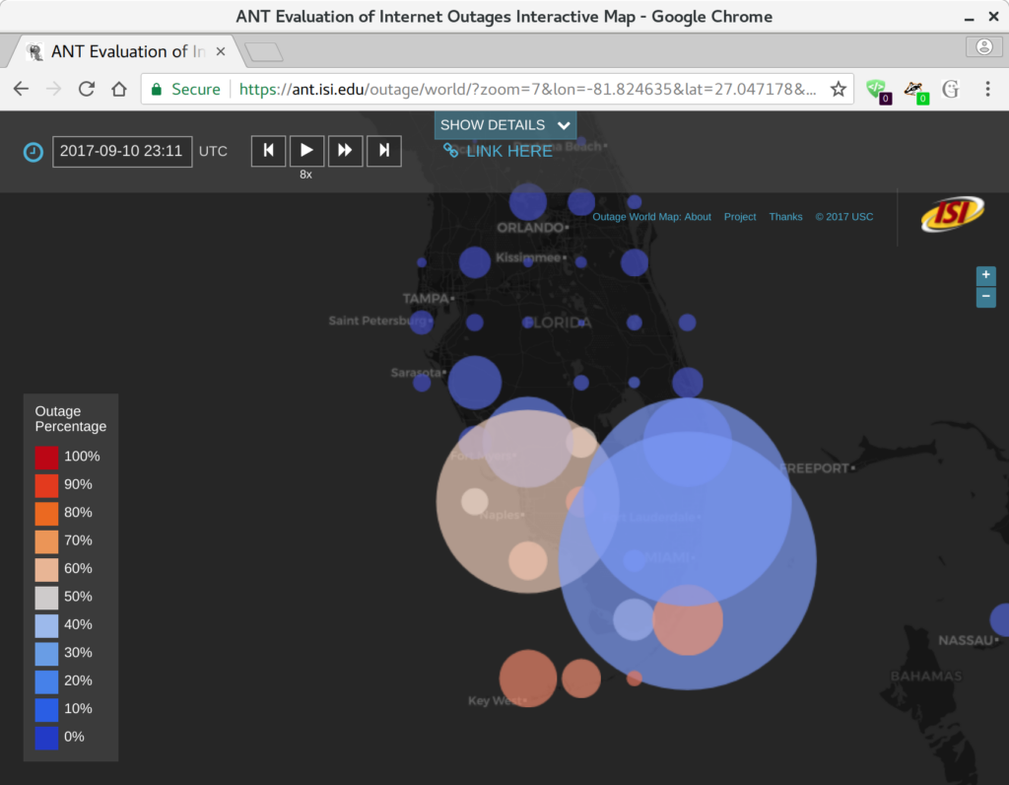Zoom in the map with plus button
This screenshot has height=785, width=1009.
click(x=985, y=275)
